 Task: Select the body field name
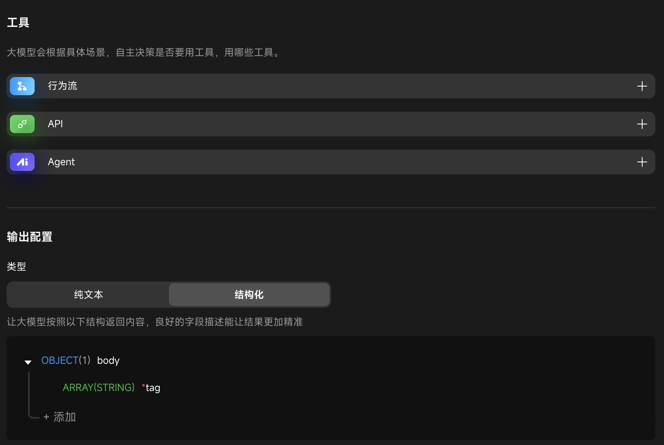[108, 361]
